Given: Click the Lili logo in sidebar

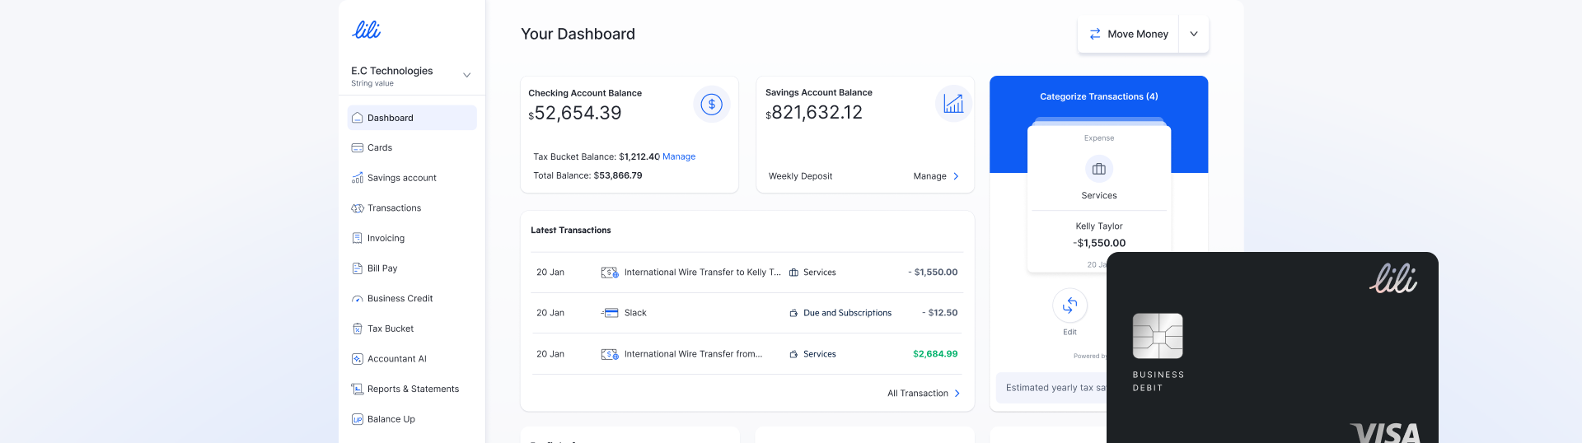Looking at the screenshot, I should (x=367, y=30).
